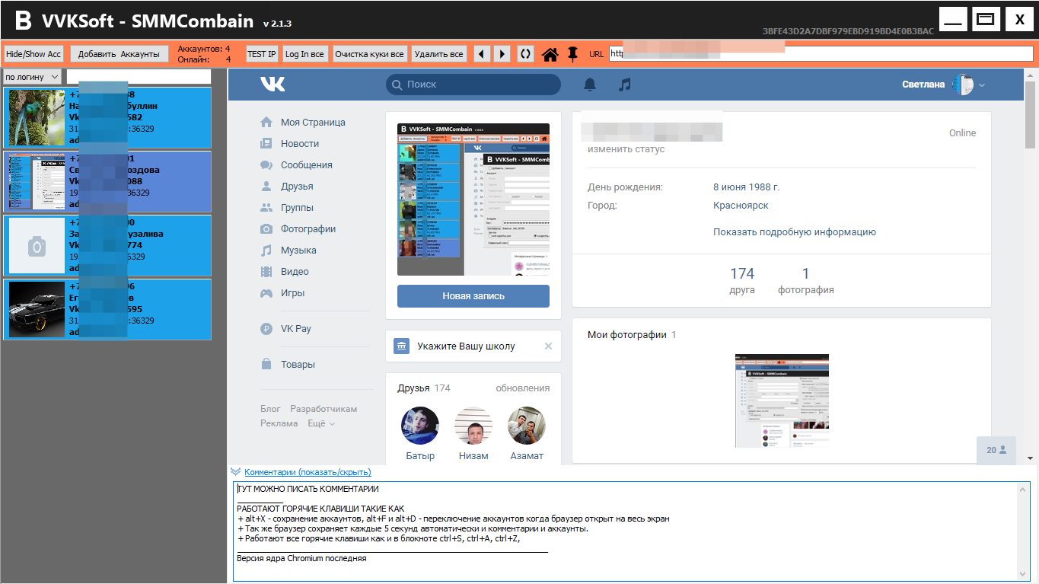Screen dimensions: 1039x584
Task: Toggle Hide/Show Acc panel
Action: click(33, 54)
